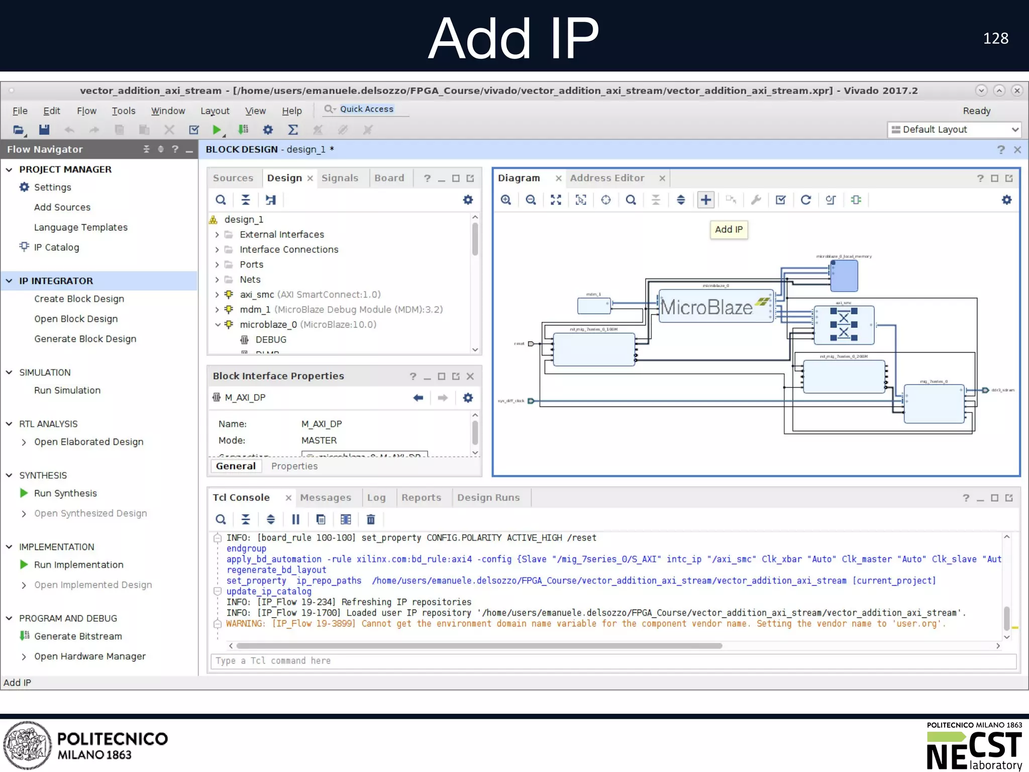Collapse the microblaze_0 tree node
This screenshot has width=1029, height=772.
(217, 325)
